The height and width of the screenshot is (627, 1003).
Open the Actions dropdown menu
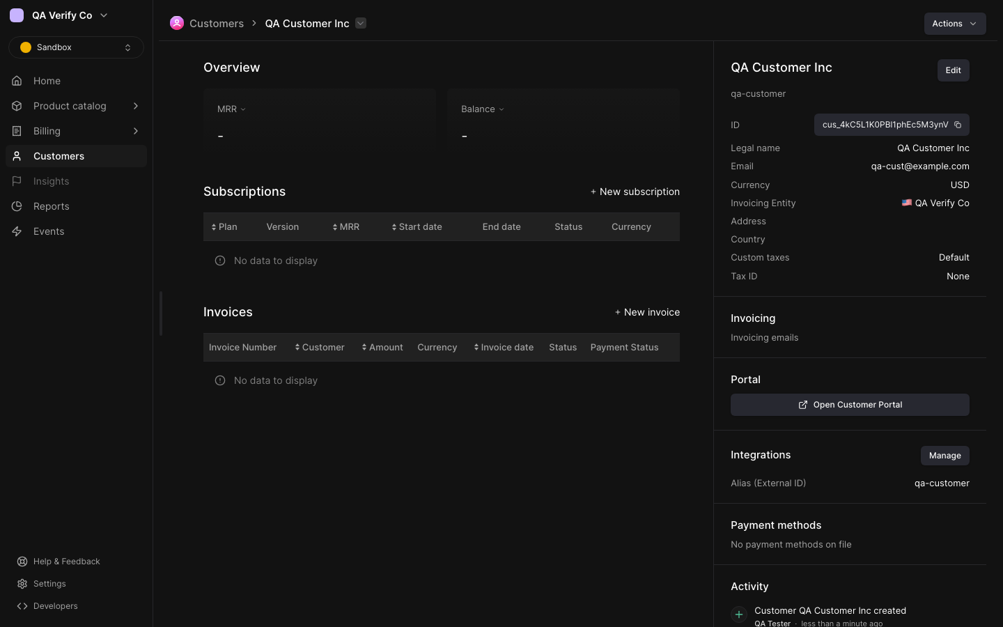(x=955, y=24)
